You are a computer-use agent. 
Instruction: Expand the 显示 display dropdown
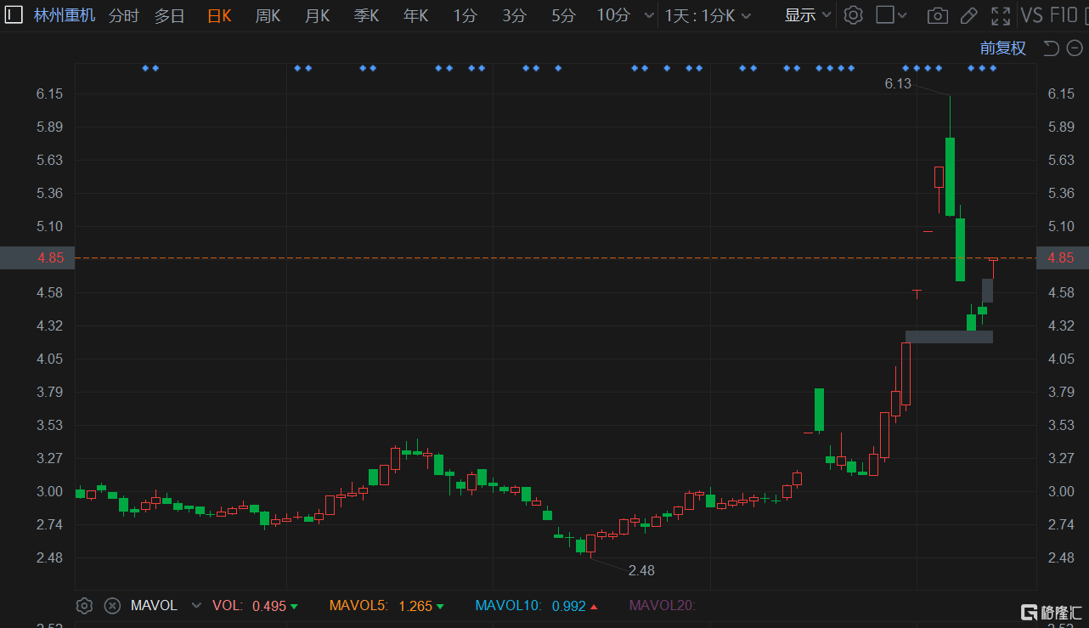(x=808, y=15)
